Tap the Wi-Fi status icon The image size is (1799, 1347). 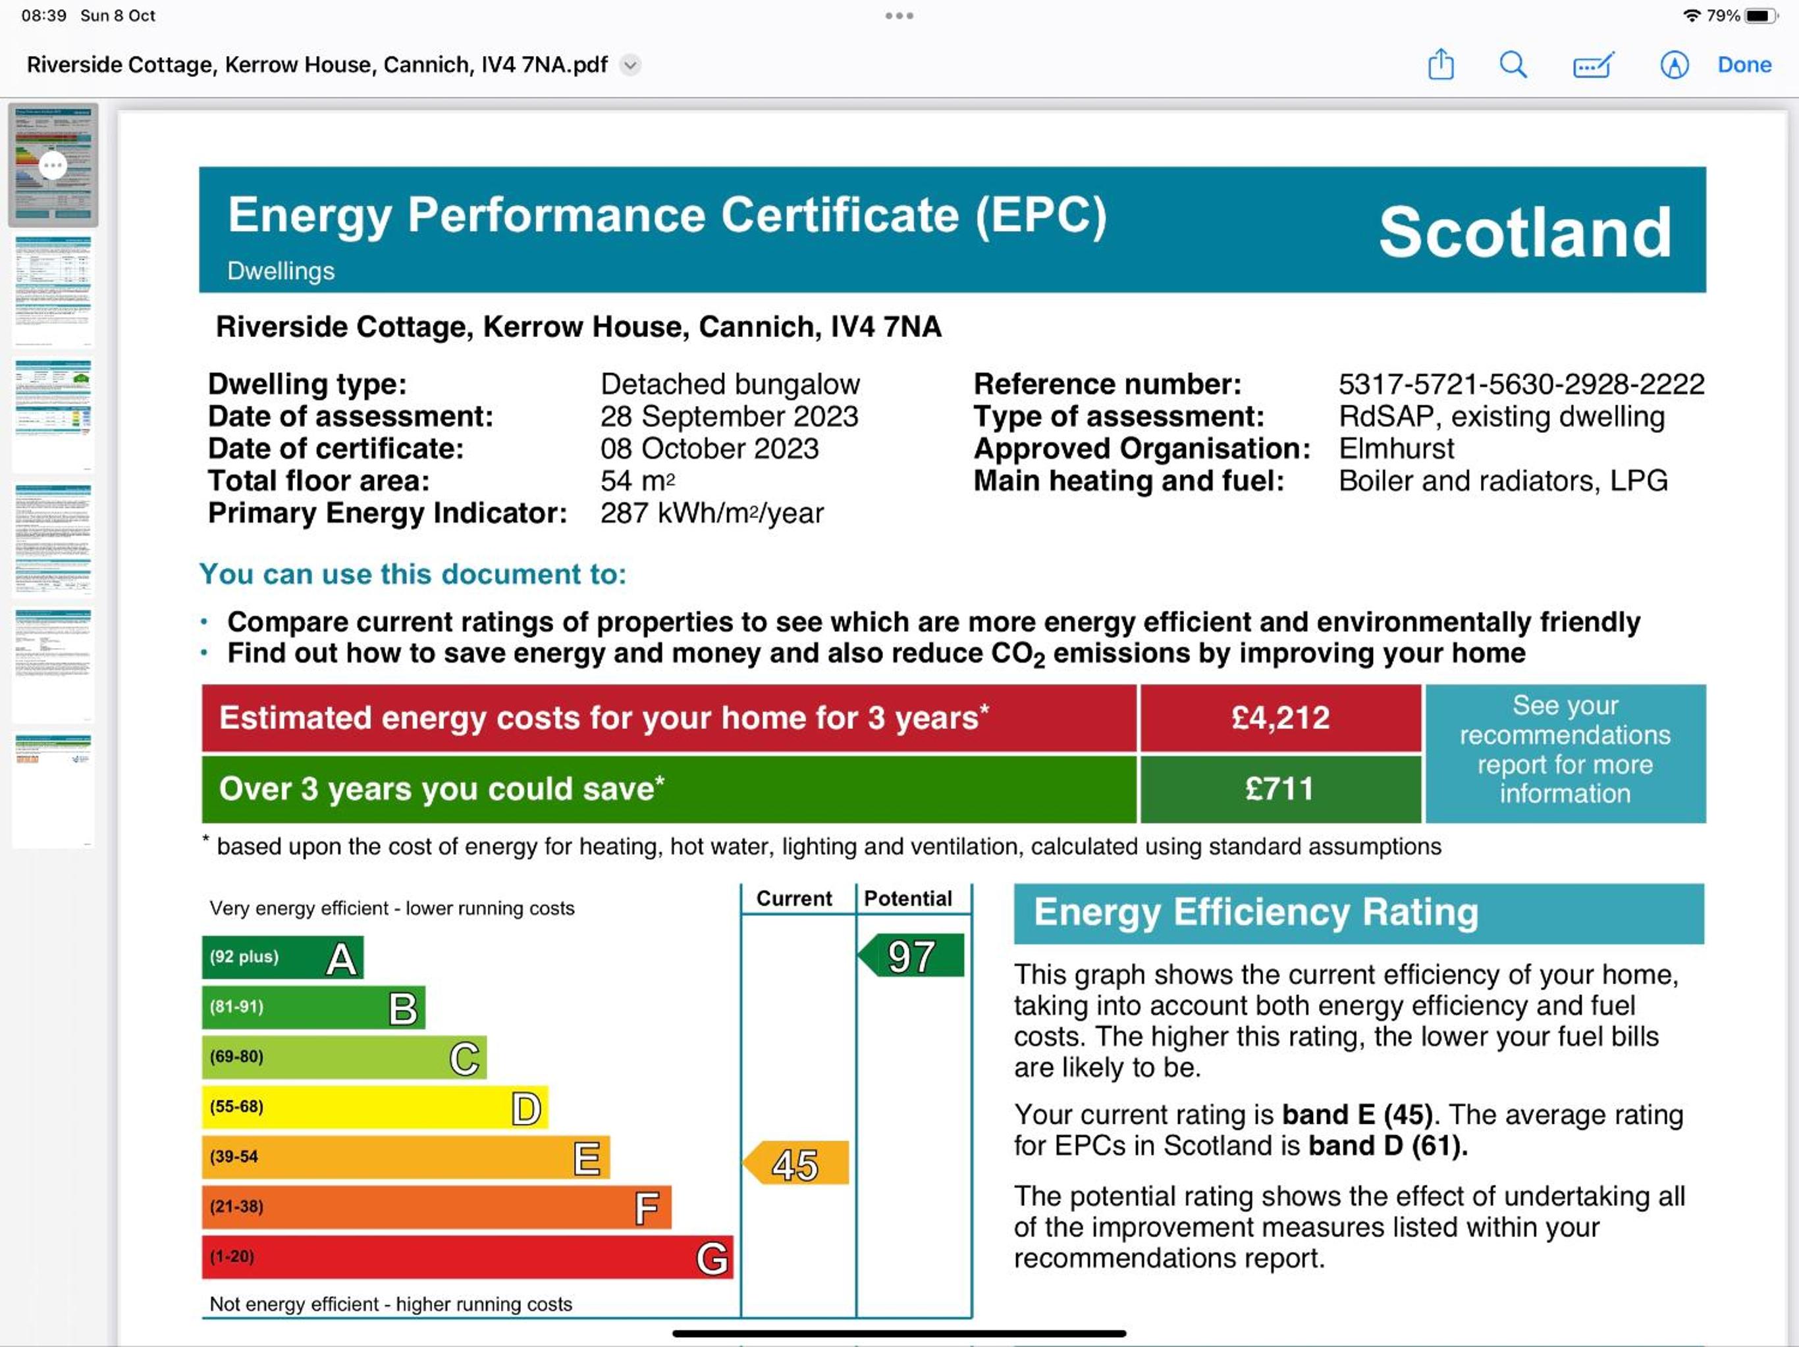tap(1692, 15)
